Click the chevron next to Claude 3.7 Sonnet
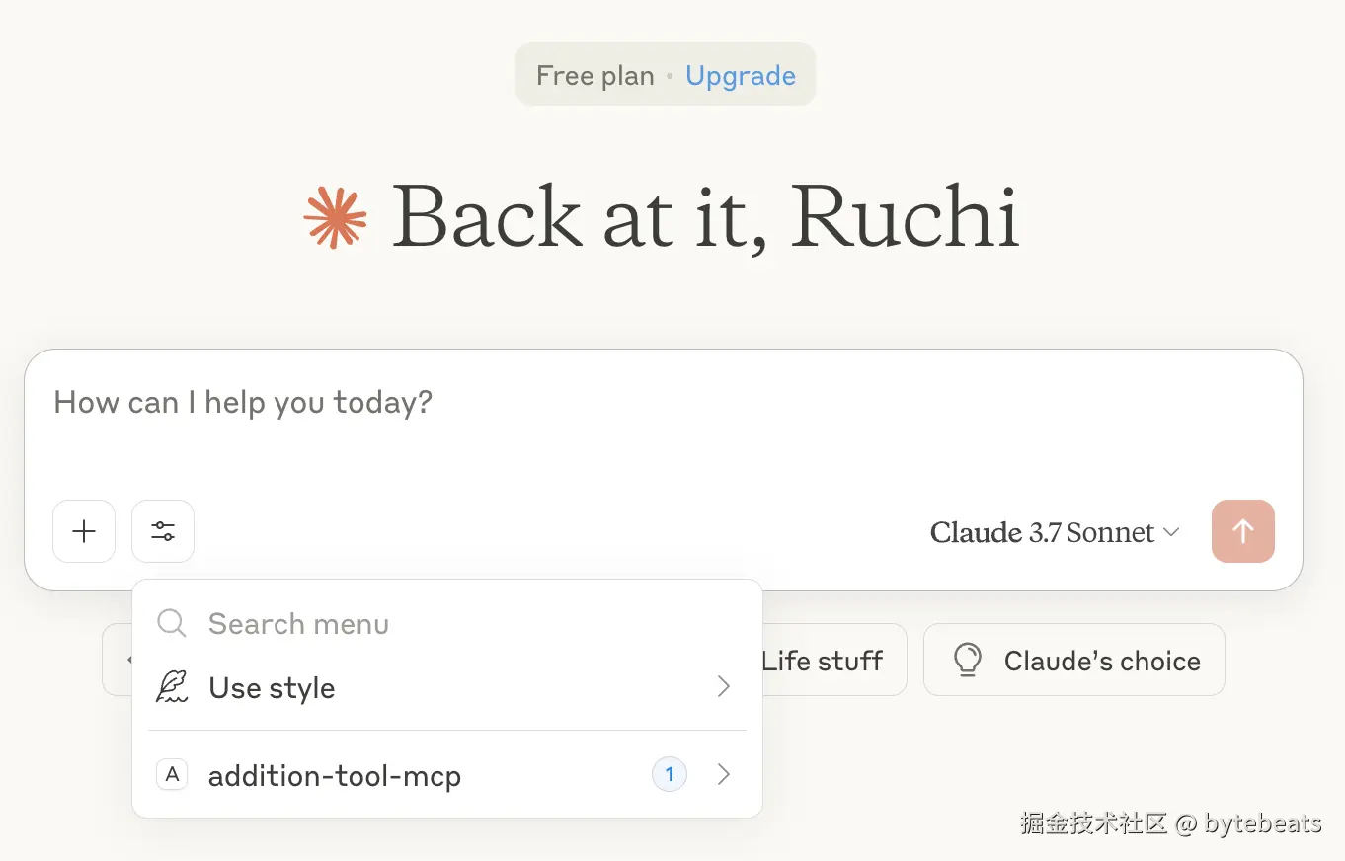1345x861 pixels. pos(1171,532)
